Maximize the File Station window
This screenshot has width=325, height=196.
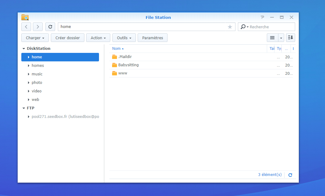pos(282,17)
